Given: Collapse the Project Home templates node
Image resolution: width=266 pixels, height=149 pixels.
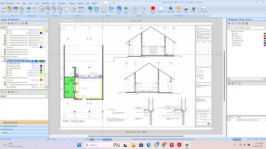Looking at the screenshot, I should (231, 31).
